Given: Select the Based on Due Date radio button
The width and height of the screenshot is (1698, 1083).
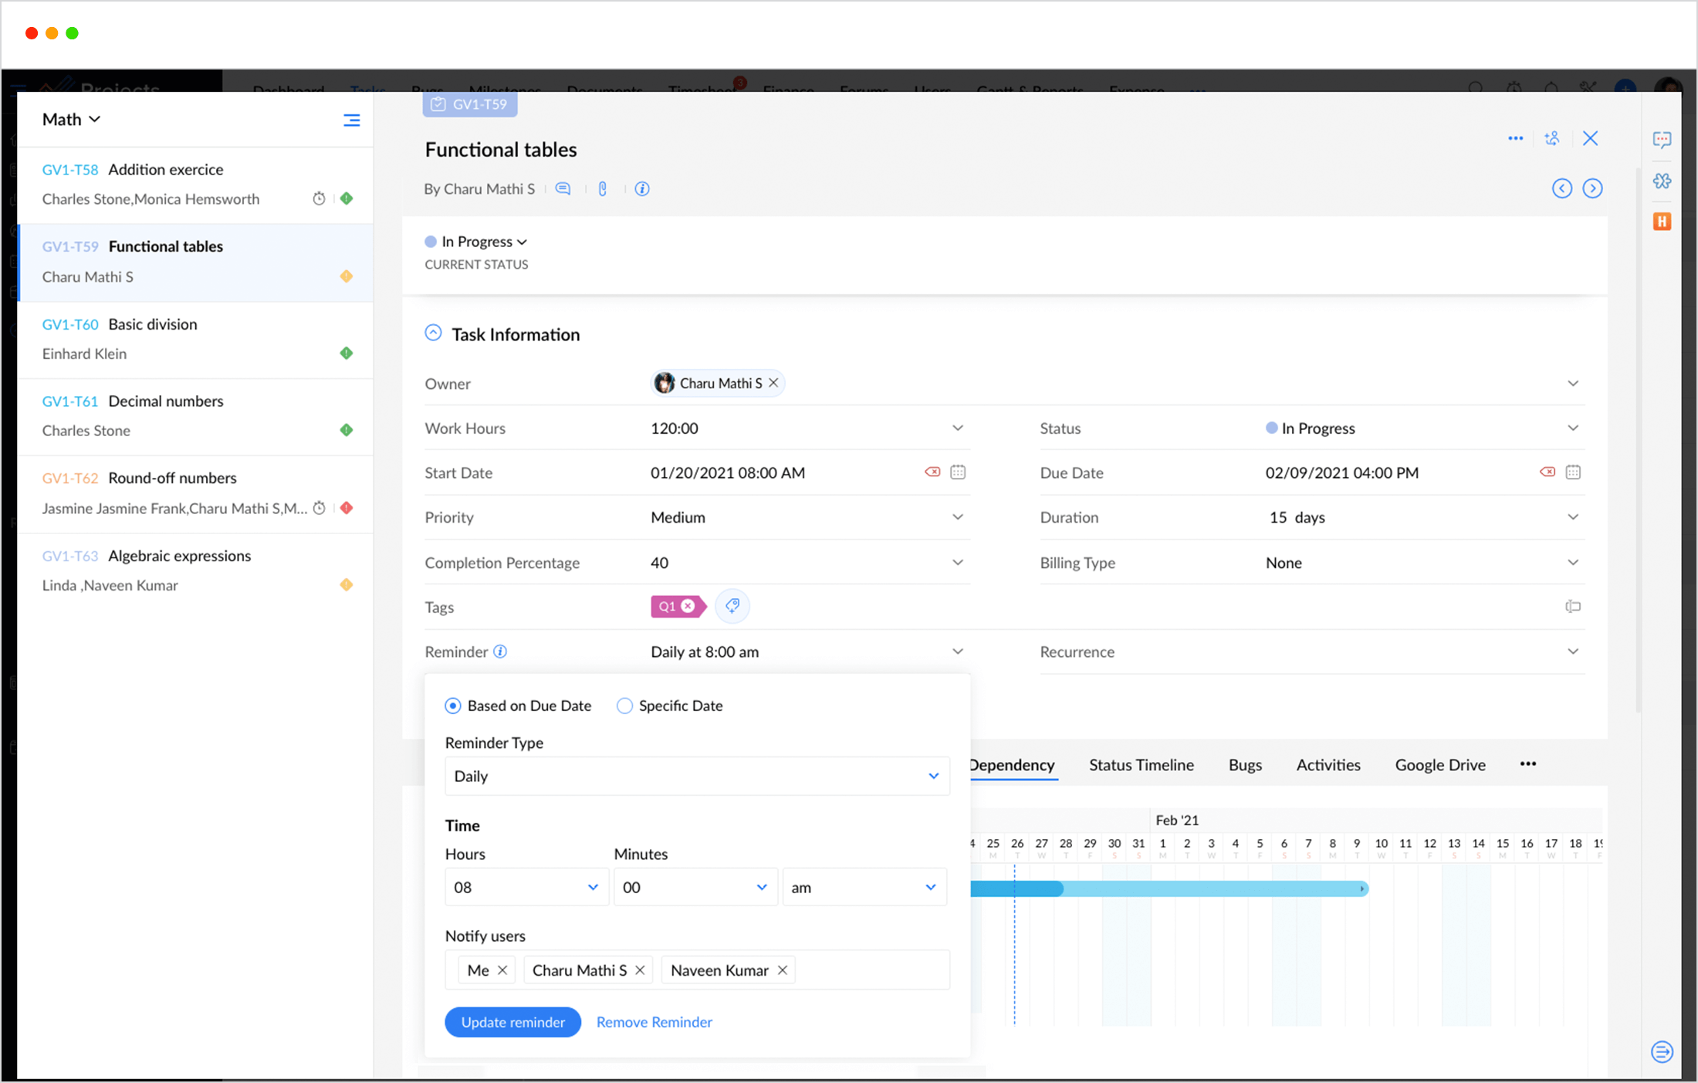Looking at the screenshot, I should point(452,706).
